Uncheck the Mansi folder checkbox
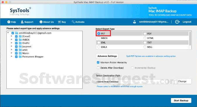Screen dimensions: 197x107 coord(16,53)
